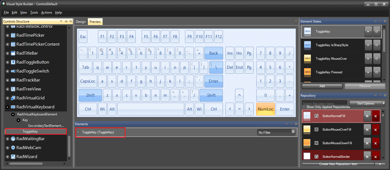Switch to the Design tab
Viewport: 390px width, 170px height.
click(x=81, y=21)
